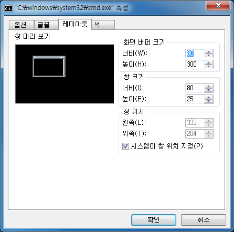Decrease screen buffer width with down arrow
Viewport: 234px width, 232px height.
[x=208, y=56]
